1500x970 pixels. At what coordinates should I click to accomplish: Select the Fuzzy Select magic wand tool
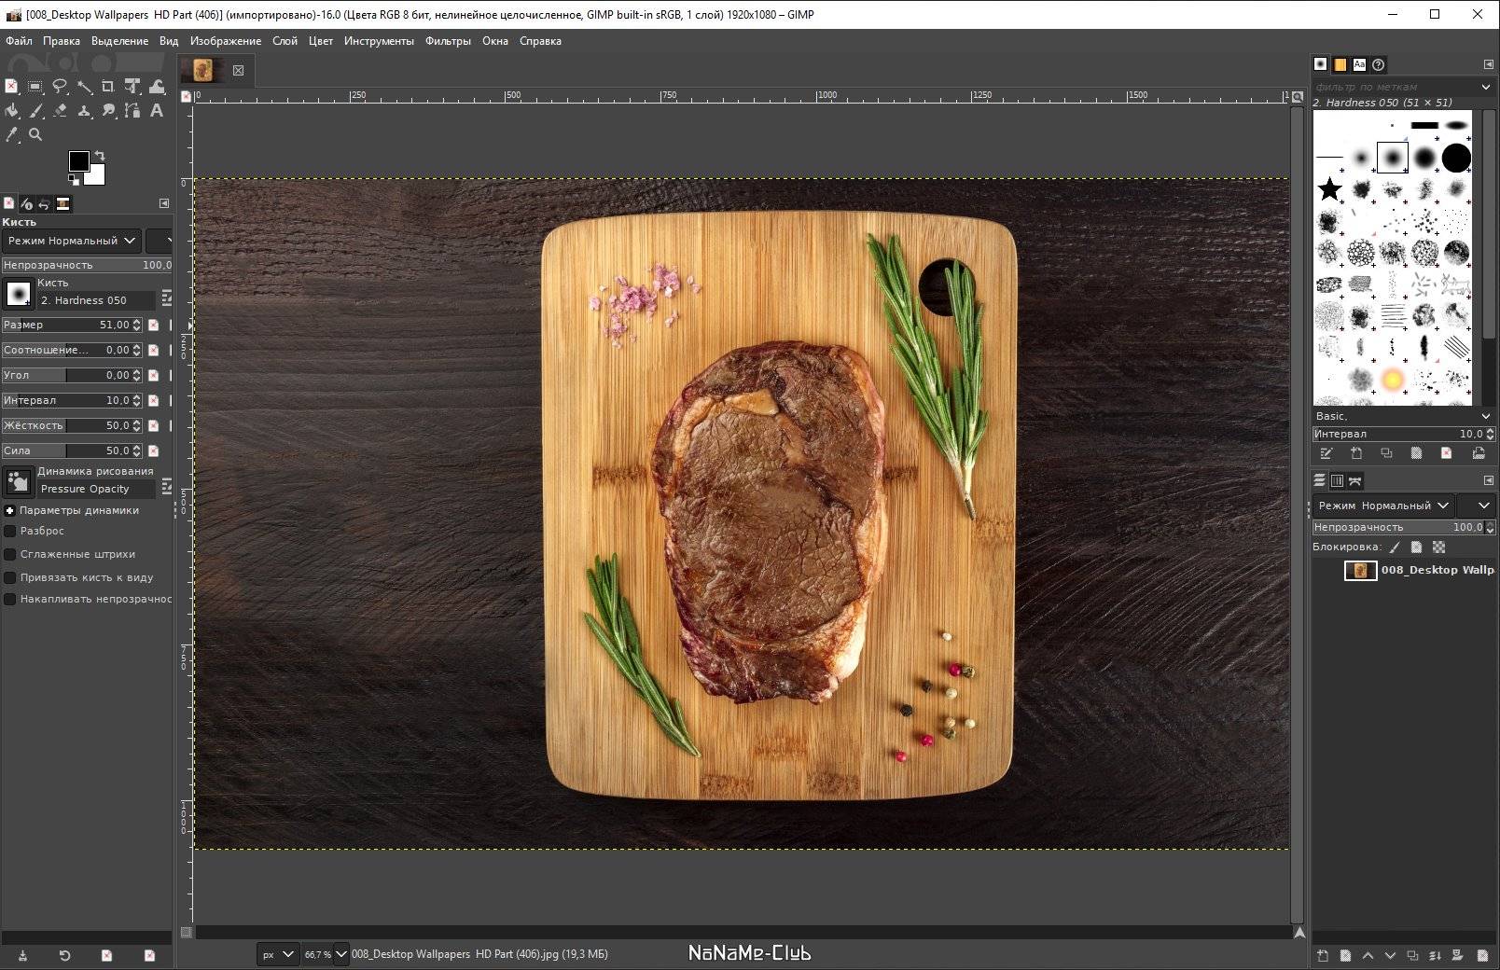84,87
